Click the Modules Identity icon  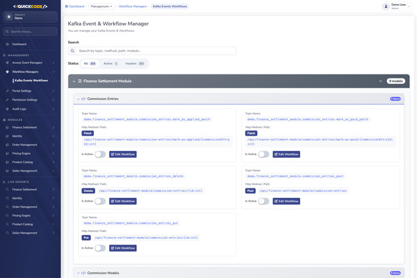[x=7, y=136]
